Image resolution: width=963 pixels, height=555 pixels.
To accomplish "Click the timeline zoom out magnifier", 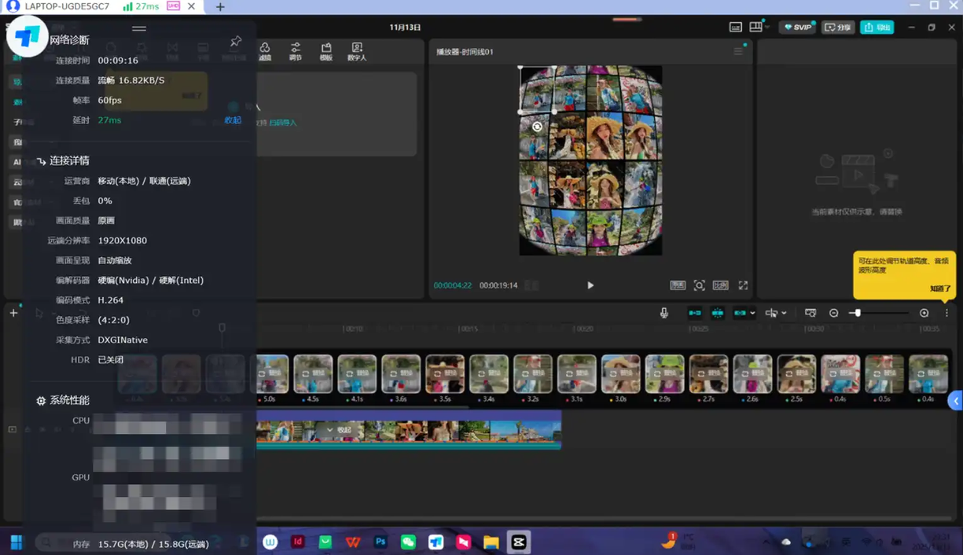I will [834, 313].
